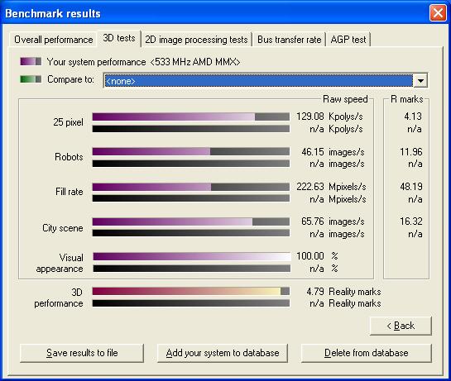The width and height of the screenshot is (451, 381).
Task: Click the Visual appearance 100% bar
Action: point(192,256)
